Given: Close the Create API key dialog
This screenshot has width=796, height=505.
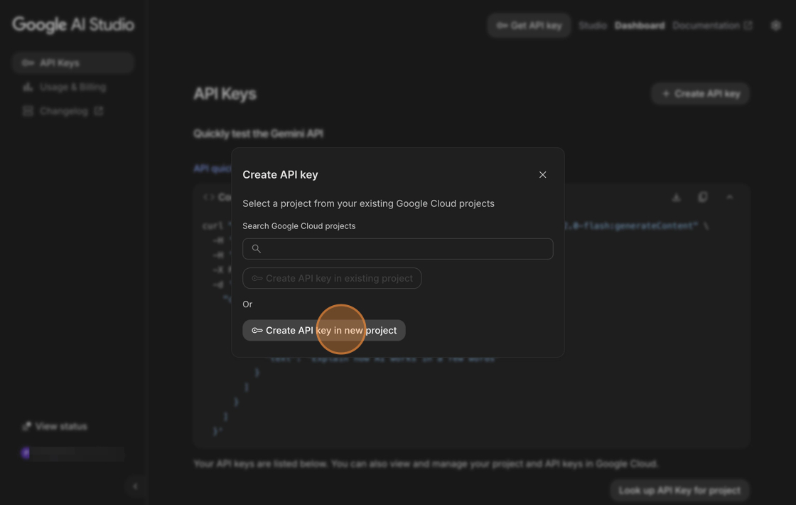Looking at the screenshot, I should coord(542,175).
